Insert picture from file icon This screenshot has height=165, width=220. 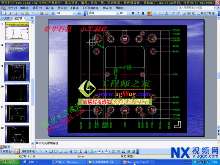point(85,151)
